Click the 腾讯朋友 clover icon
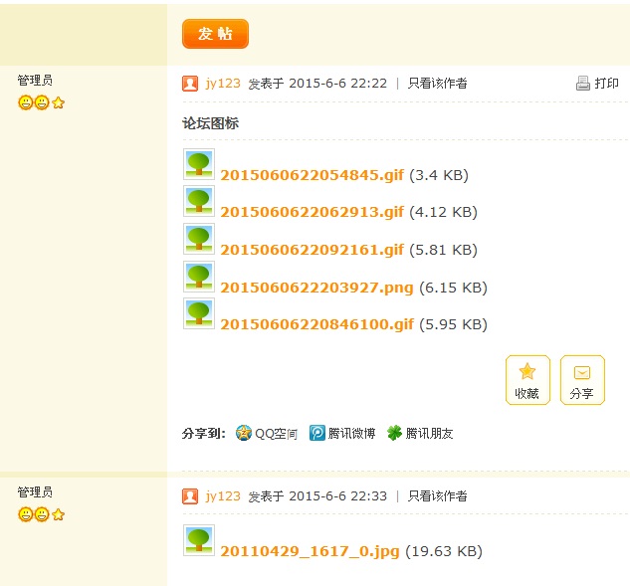 point(394,433)
